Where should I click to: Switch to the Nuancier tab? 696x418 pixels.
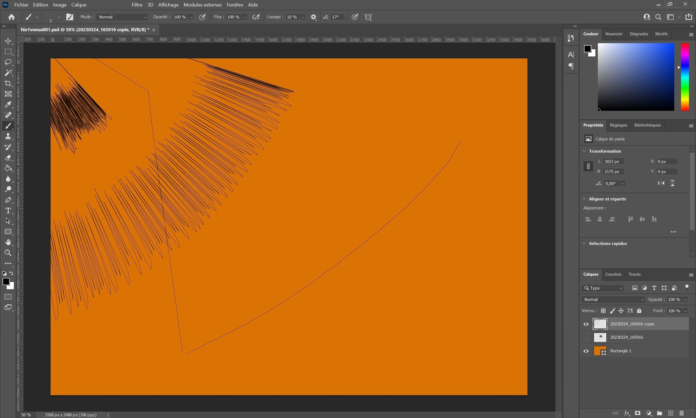click(x=614, y=34)
